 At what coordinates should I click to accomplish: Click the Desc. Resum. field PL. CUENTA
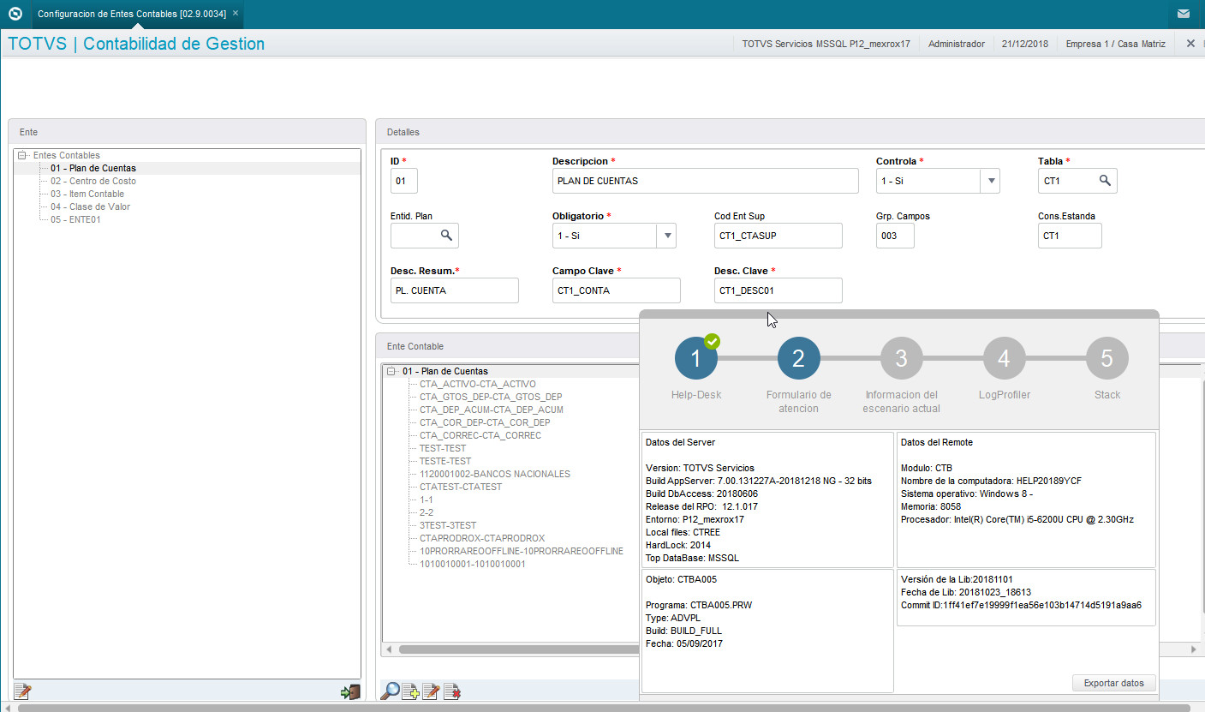pyautogui.click(x=454, y=290)
